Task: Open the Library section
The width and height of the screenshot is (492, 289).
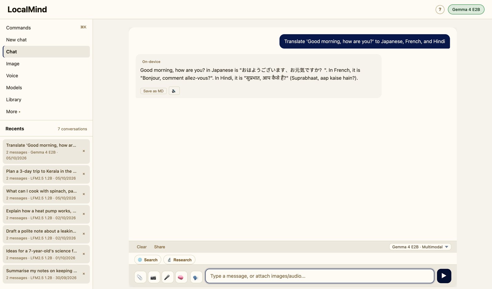Action: (x=46, y=100)
